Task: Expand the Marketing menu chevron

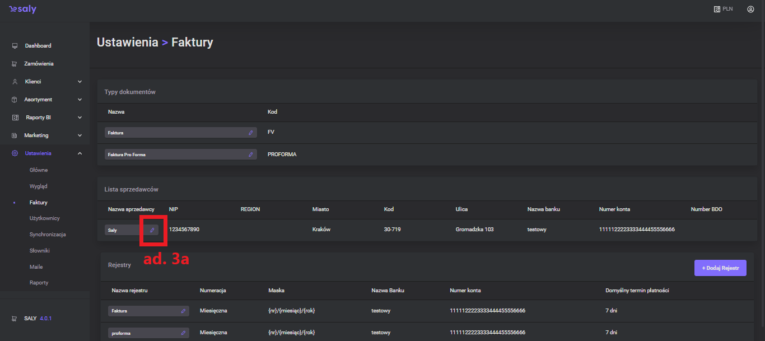Action: click(80, 136)
